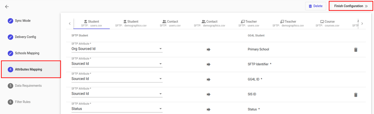
Task: Go to Data Requirements step
Action: (28, 86)
